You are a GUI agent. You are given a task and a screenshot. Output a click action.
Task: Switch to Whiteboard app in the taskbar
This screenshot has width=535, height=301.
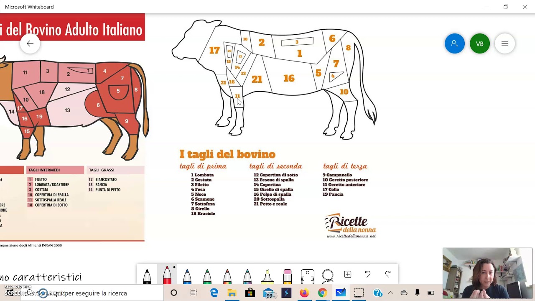pos(341,293)
